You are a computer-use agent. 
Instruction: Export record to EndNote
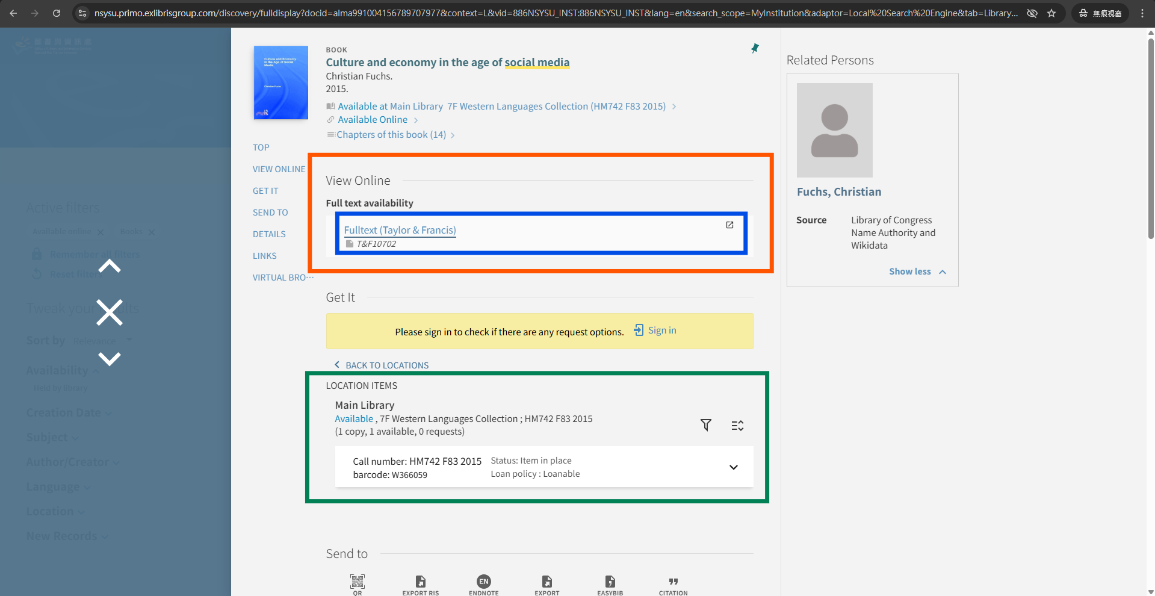tap(483, 582)
